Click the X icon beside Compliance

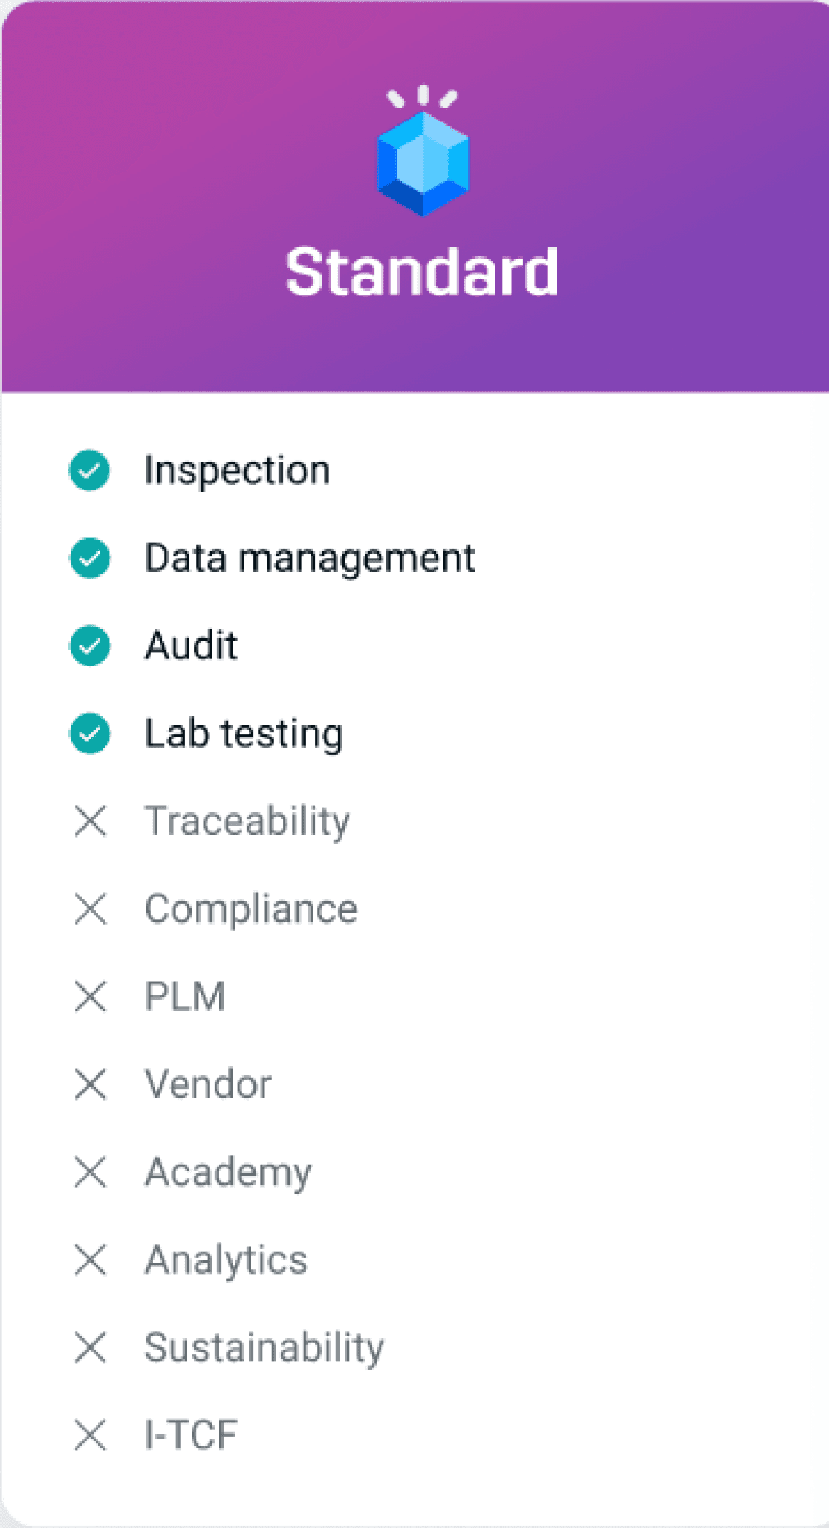pos(91,909)
